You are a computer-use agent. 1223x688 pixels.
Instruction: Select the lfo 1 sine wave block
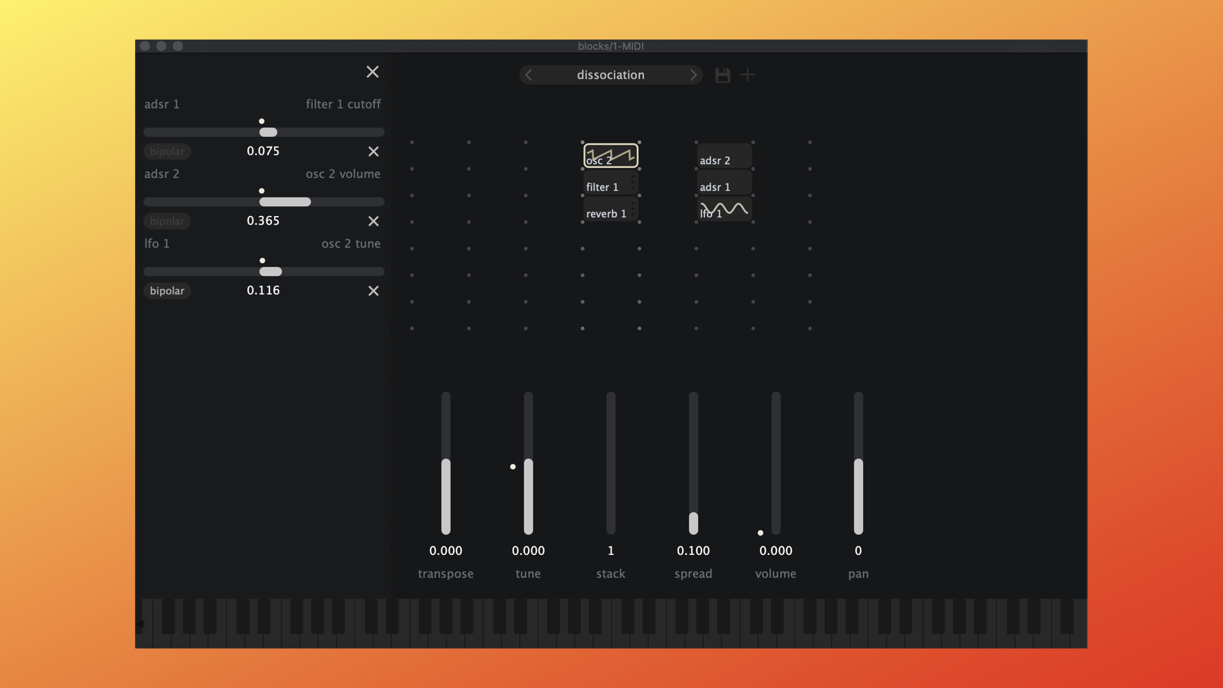pyautogui.click(x=724, y=210)
